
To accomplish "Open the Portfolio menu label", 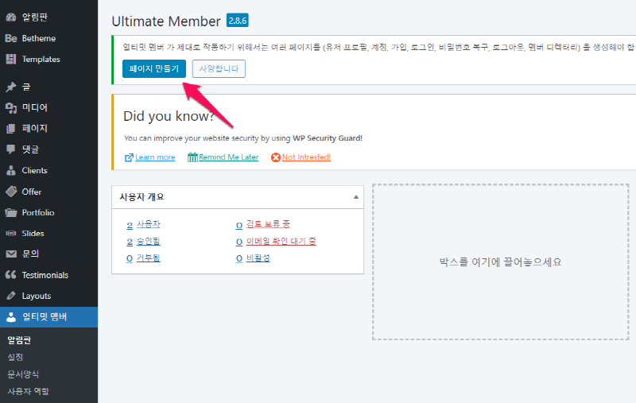I will point(38,212).
